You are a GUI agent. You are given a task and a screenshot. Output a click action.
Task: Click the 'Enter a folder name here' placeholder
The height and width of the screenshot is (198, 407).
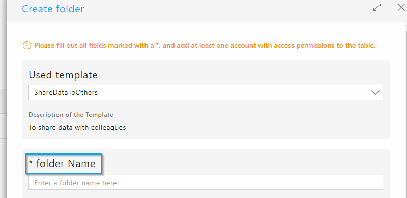click(x=75, y=183)
